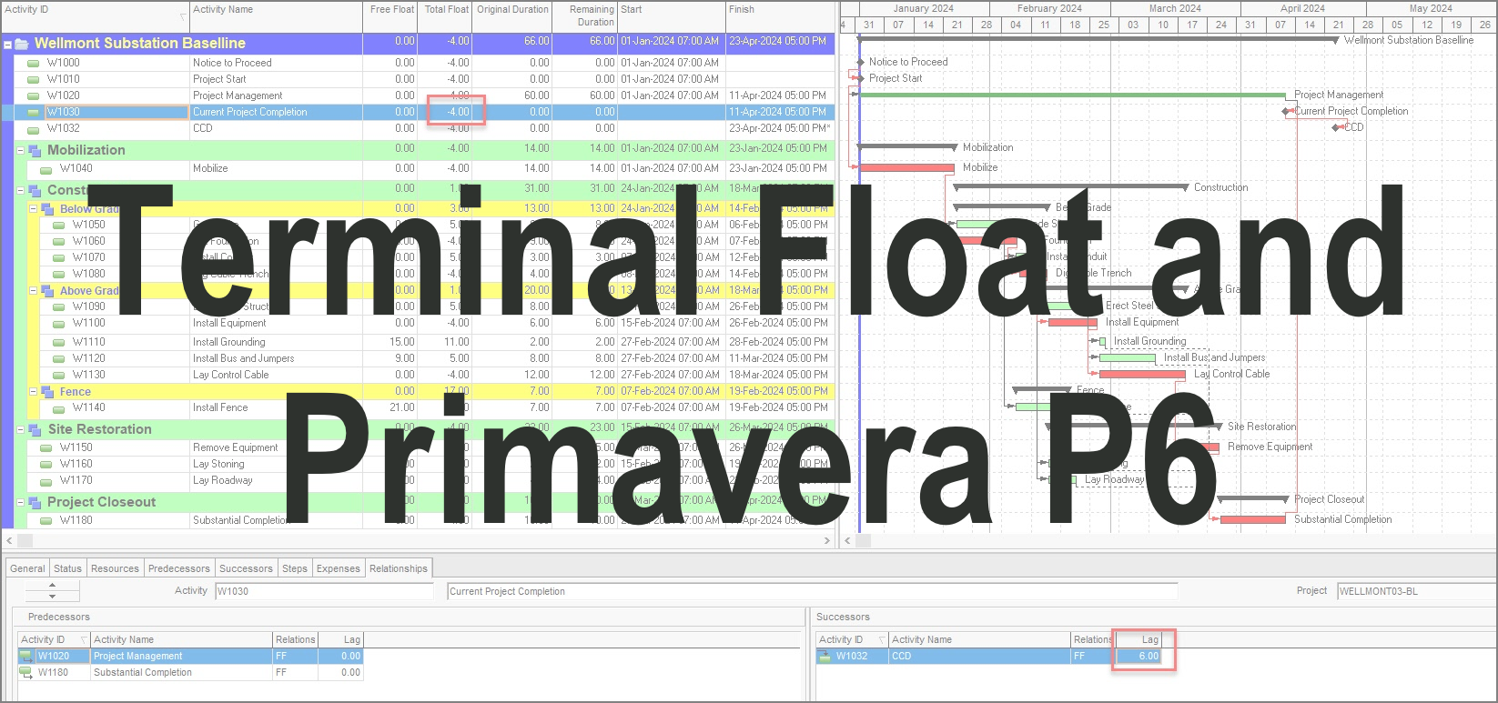Image resolution: width=1498 pixels, height=703 pixels.
Task: Click the Wellmont Substation Baseline folder icon
Action: pos(22,43)
